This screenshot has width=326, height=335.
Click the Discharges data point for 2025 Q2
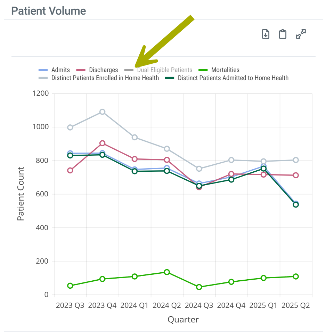coord(296,175)
